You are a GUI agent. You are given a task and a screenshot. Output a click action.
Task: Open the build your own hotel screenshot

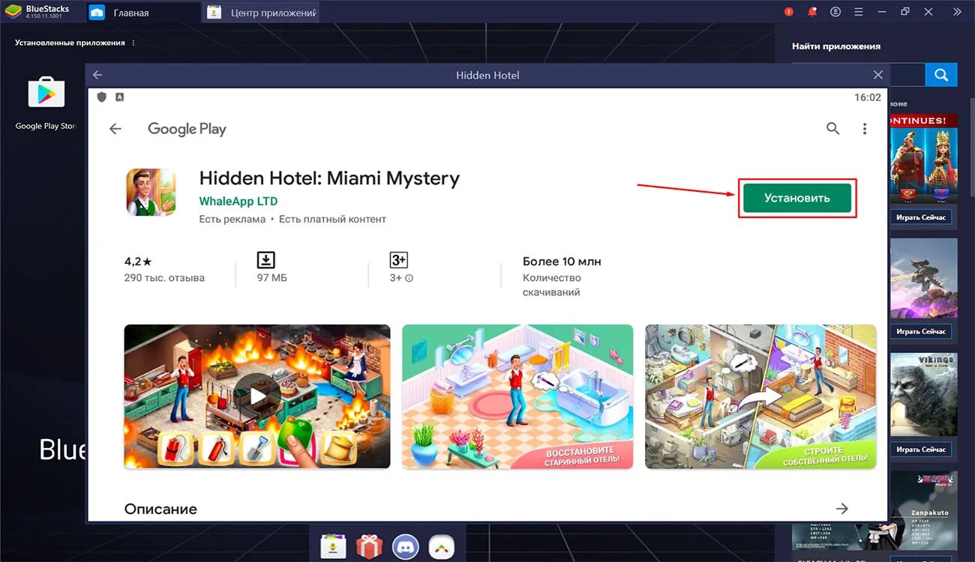click(x=760, y=396)
